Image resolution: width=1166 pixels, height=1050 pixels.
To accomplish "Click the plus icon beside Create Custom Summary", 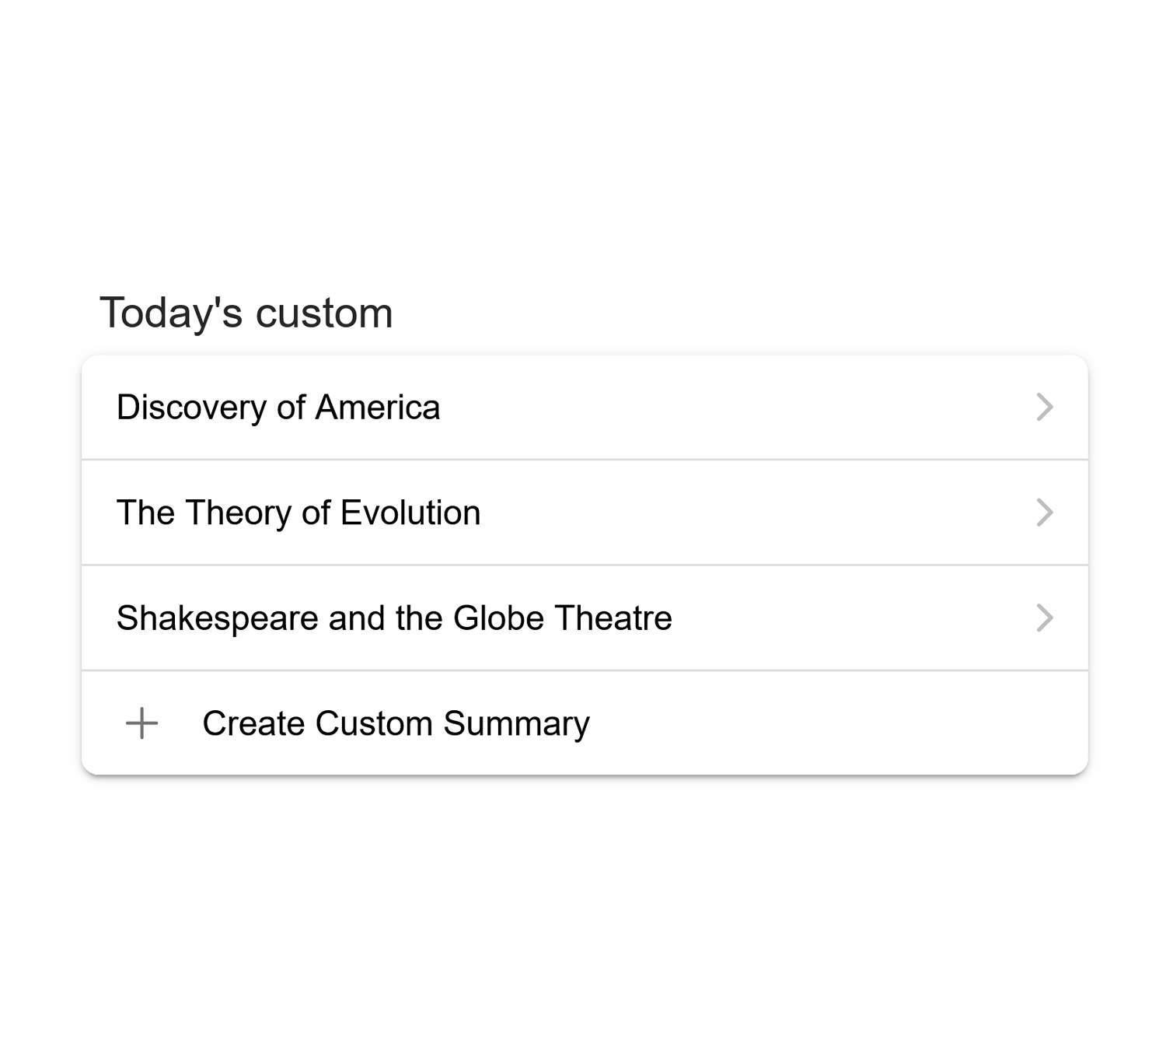I will point(141,723).
